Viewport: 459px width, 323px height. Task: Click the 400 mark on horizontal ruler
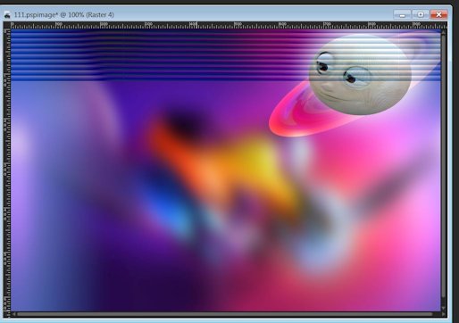click(193, 25)
